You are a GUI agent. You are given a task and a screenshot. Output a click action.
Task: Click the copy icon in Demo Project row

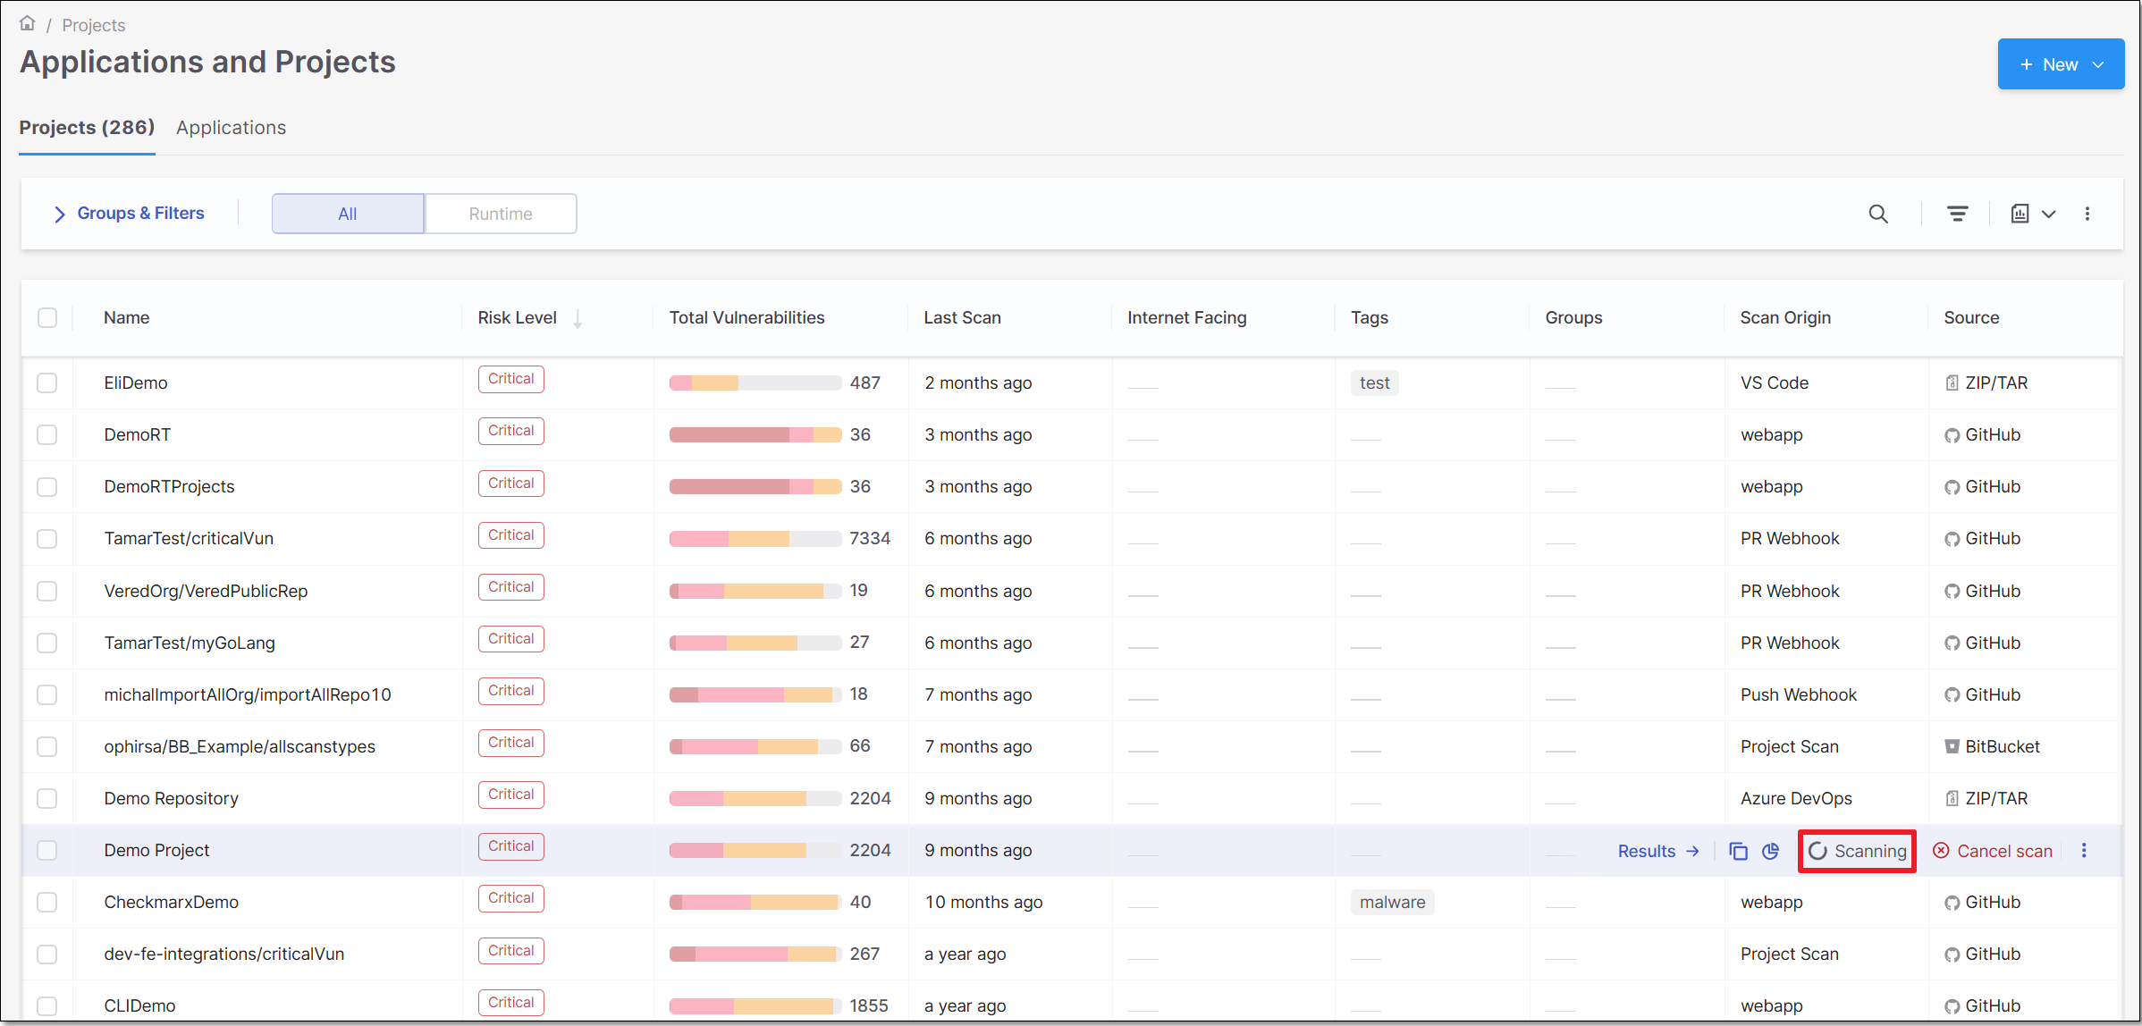1738,851
